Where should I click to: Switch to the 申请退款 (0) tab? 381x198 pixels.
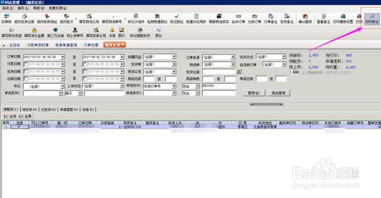[x=69, y=110]
